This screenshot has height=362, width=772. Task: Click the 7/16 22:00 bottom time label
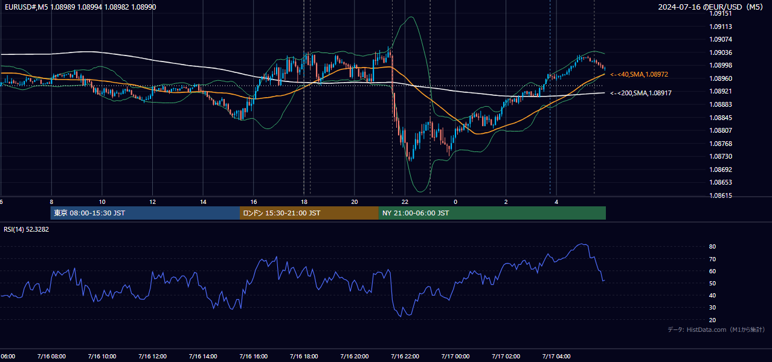pyautogui.click(x=405, y=356)
